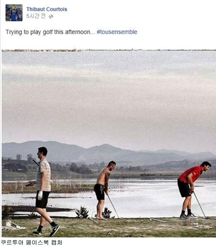Viewport: 216px width, 247px height.
Task: Open Thibaut Courtois profile picture
Action: pos(14,13)
